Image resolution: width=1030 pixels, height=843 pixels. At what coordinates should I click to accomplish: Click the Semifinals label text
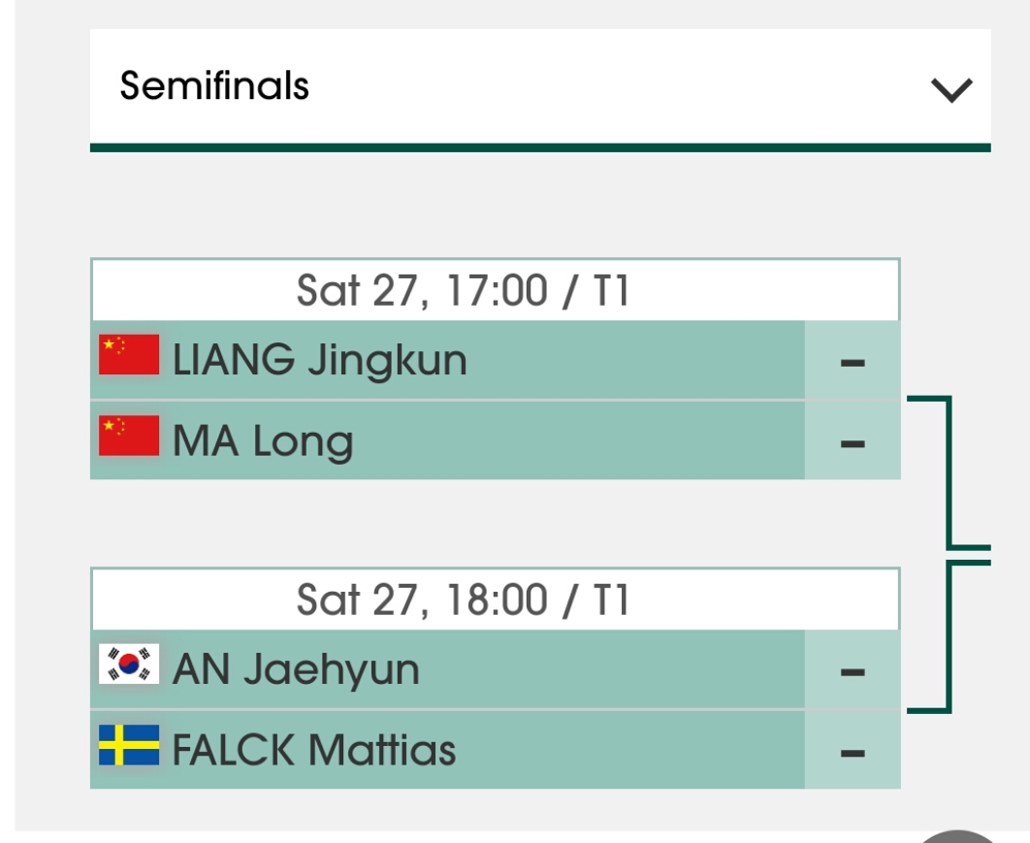(214, 86)
